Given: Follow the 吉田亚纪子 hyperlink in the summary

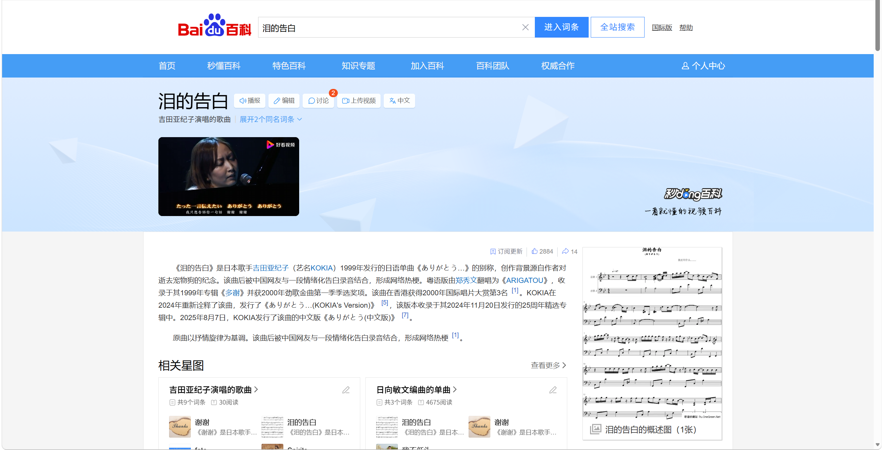Looking at the screenshot, I should point(271,268).
